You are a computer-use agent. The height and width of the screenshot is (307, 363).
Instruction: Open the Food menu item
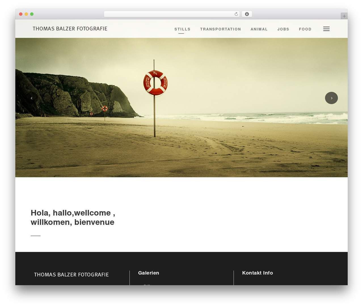305,29
